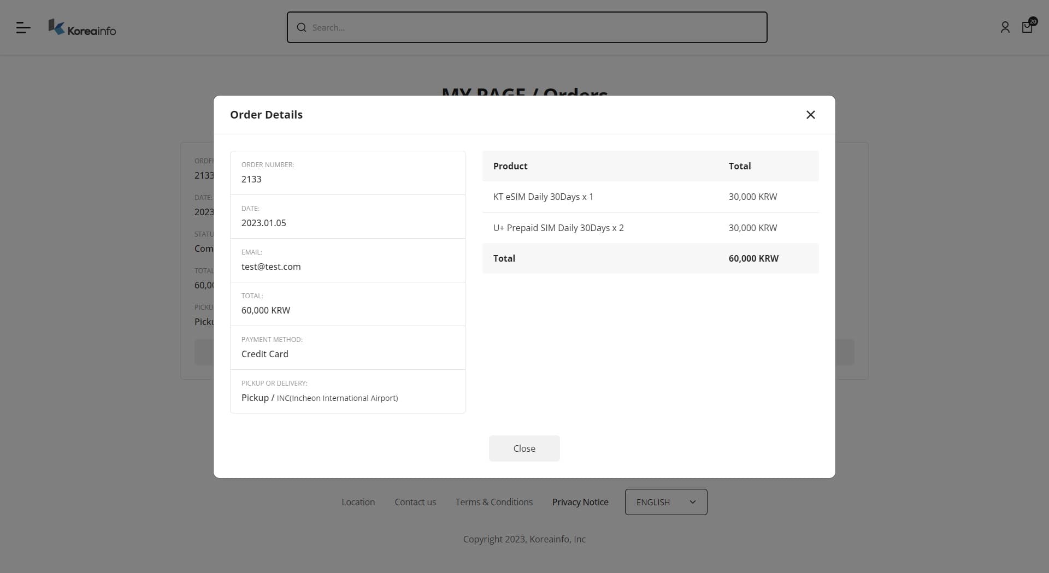
Task: Open the Terms & Conditions link
Action: (494, 502)
